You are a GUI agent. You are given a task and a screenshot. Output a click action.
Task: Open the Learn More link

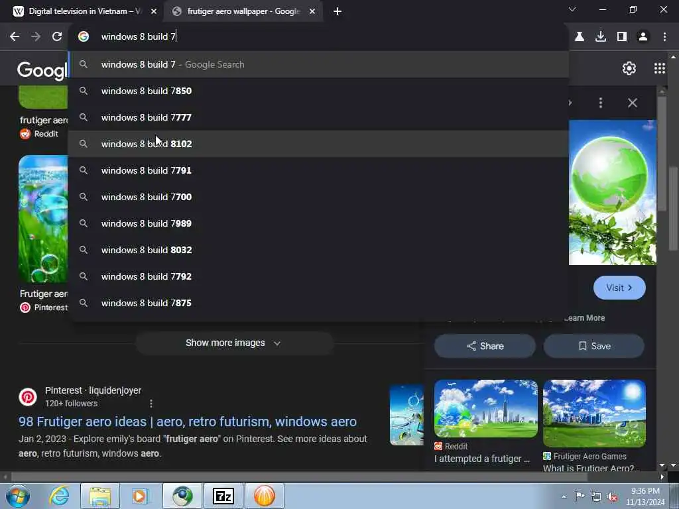coord(585,318)
